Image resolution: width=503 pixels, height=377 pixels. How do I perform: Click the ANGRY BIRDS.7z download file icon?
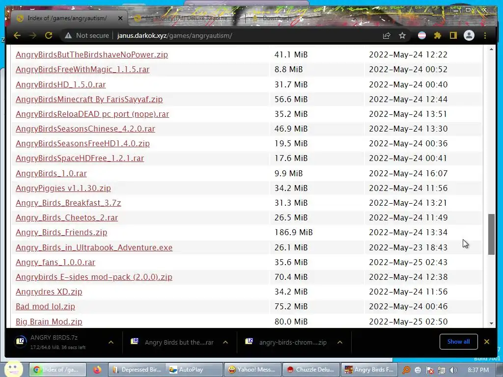click(x=21, y=341)
